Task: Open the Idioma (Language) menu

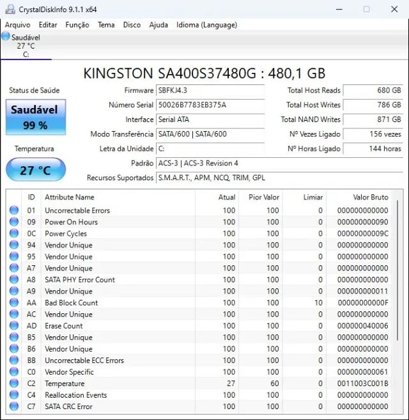Action: coord(206,25)
